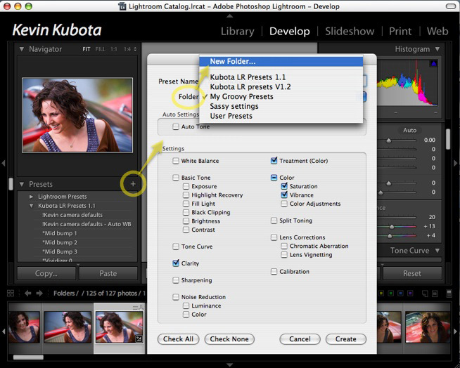Click the Paste button

108,273
